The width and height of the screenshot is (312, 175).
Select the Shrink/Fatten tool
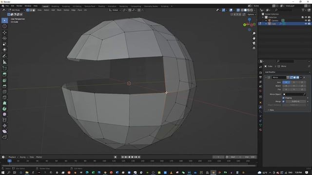pyautogui.click(x=4, y=125)
